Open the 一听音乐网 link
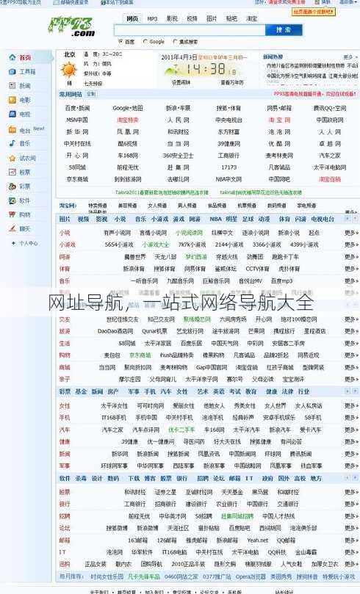This screenshot has width=360, height=594. pos(145,280)
